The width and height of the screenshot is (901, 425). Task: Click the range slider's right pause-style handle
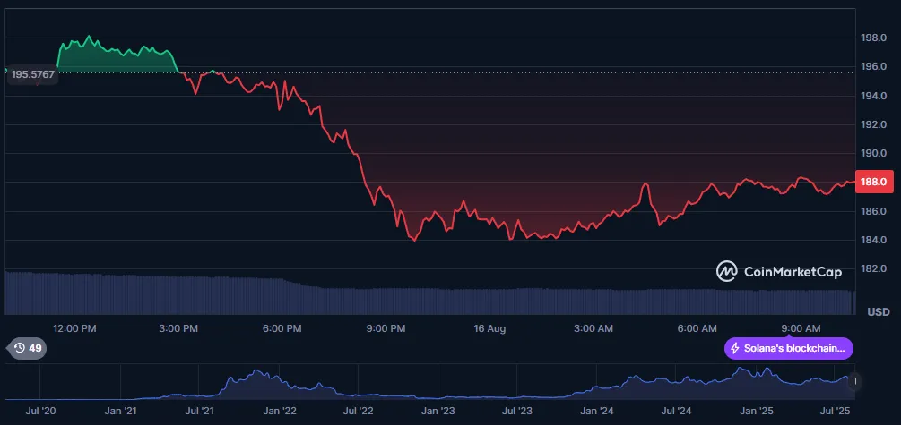pos(854,381)
